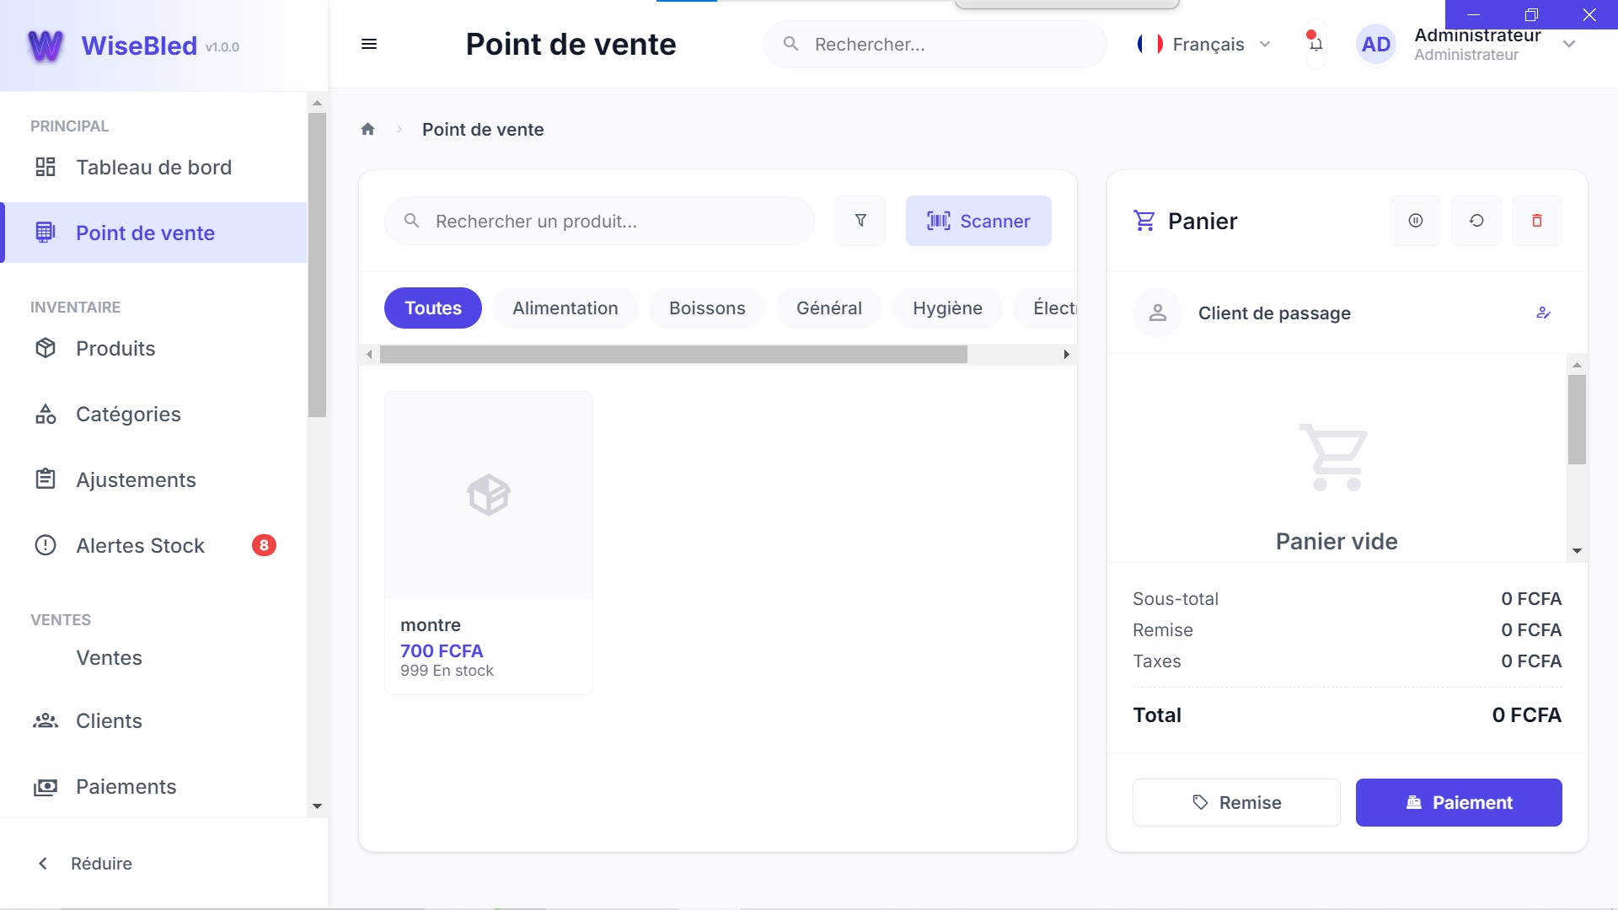
Task: Open notifications via the bell icon
Action: 1315,45
